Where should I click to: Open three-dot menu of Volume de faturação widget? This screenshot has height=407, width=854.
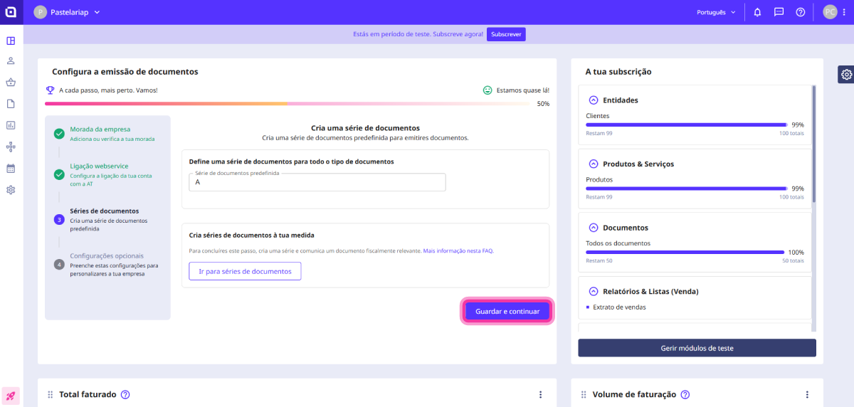pos(807,394)
